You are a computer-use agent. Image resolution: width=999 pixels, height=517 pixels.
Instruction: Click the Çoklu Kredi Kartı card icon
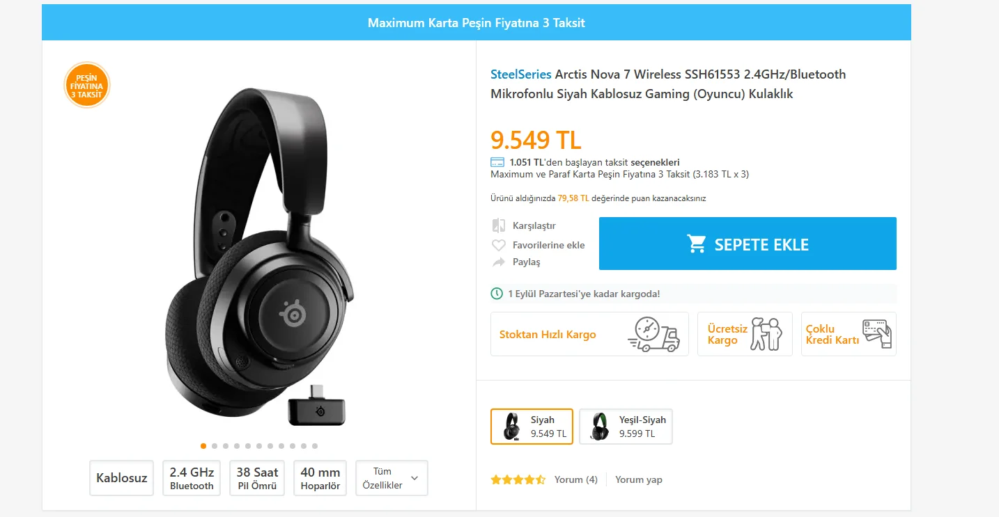point(876,334)
